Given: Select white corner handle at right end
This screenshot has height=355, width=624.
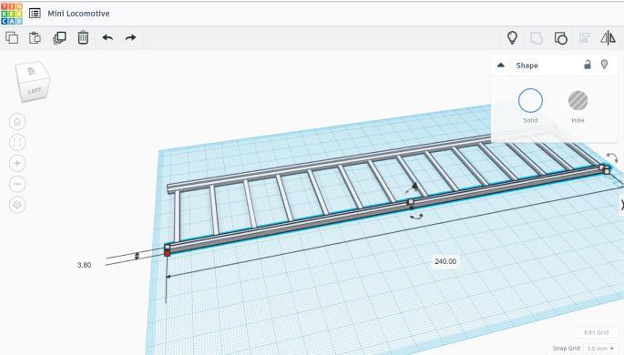Looking at the screenshot, I should click(607, 170).
